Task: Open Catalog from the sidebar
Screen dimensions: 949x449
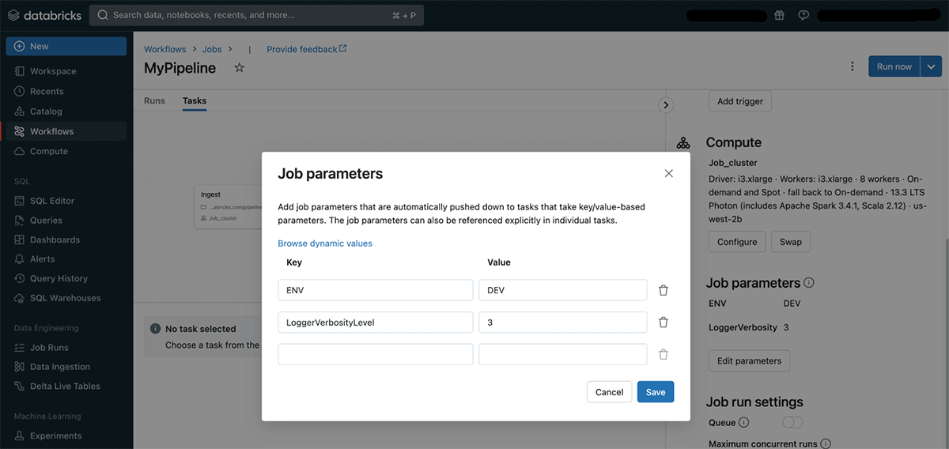Action: [x=46, y=111]
